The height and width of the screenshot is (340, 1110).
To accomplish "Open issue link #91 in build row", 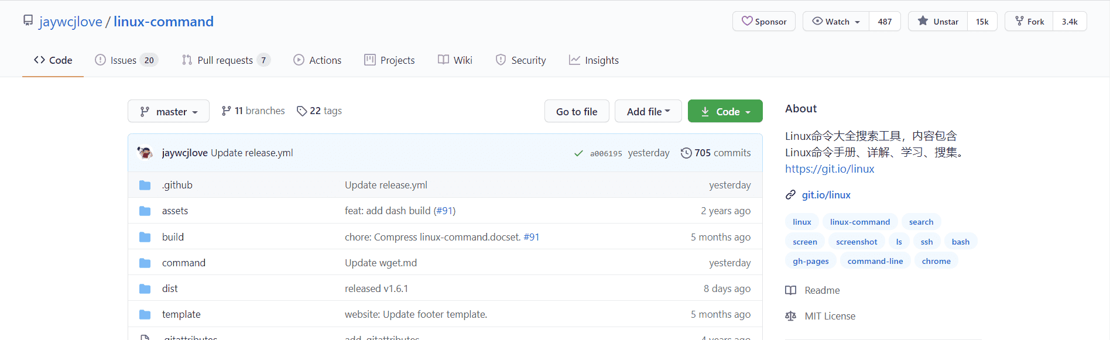I will [532, 237].
